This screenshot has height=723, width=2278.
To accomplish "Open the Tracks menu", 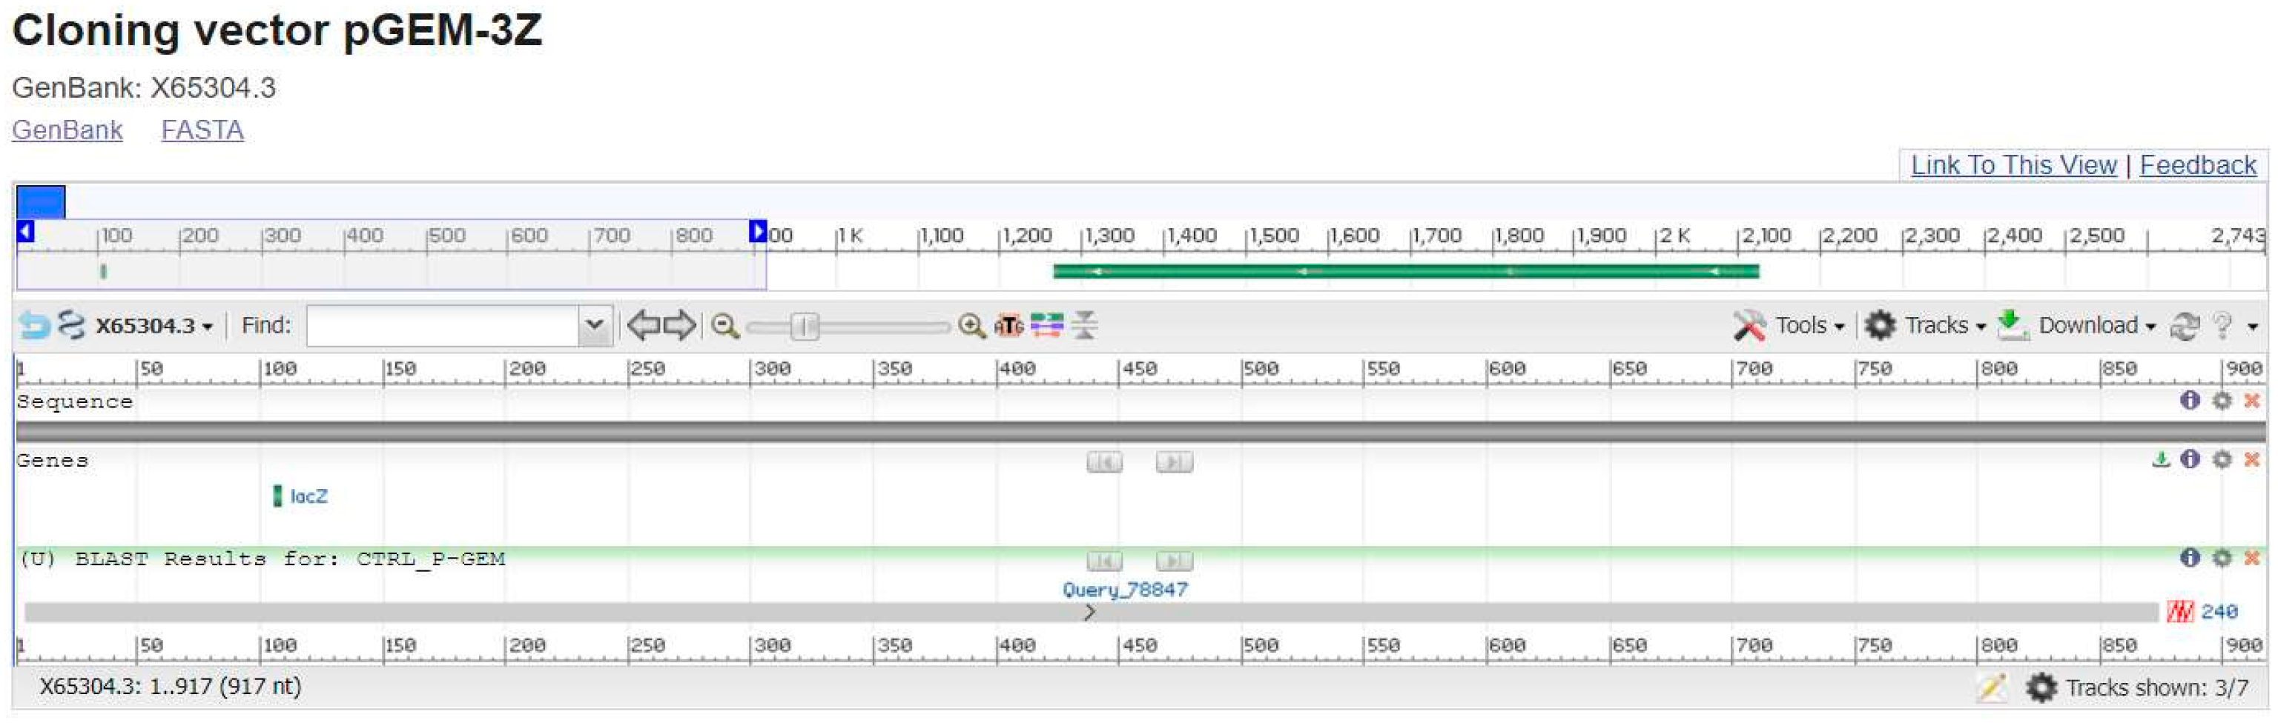I will (1926, 326).
